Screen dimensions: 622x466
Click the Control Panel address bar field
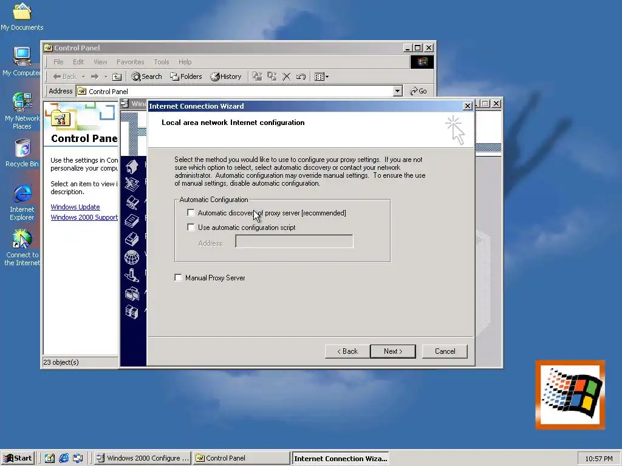pos(239,91)
